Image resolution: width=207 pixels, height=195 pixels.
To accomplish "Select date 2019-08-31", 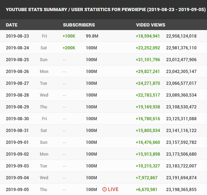I will [17, 130].
